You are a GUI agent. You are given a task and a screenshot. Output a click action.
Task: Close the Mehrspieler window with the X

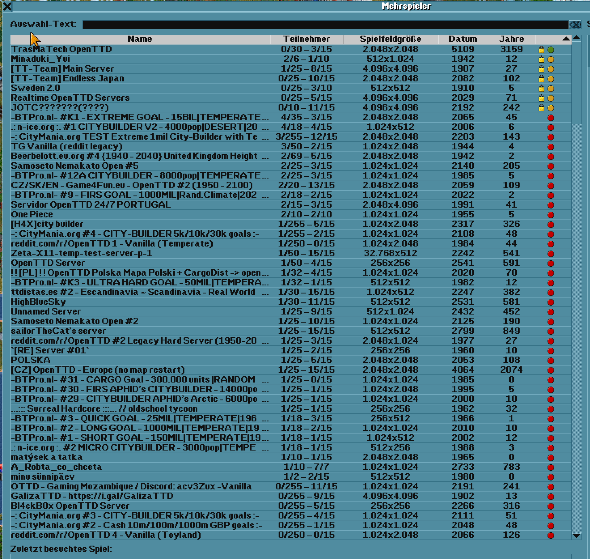pyautogui.click(x=7, y=6)
